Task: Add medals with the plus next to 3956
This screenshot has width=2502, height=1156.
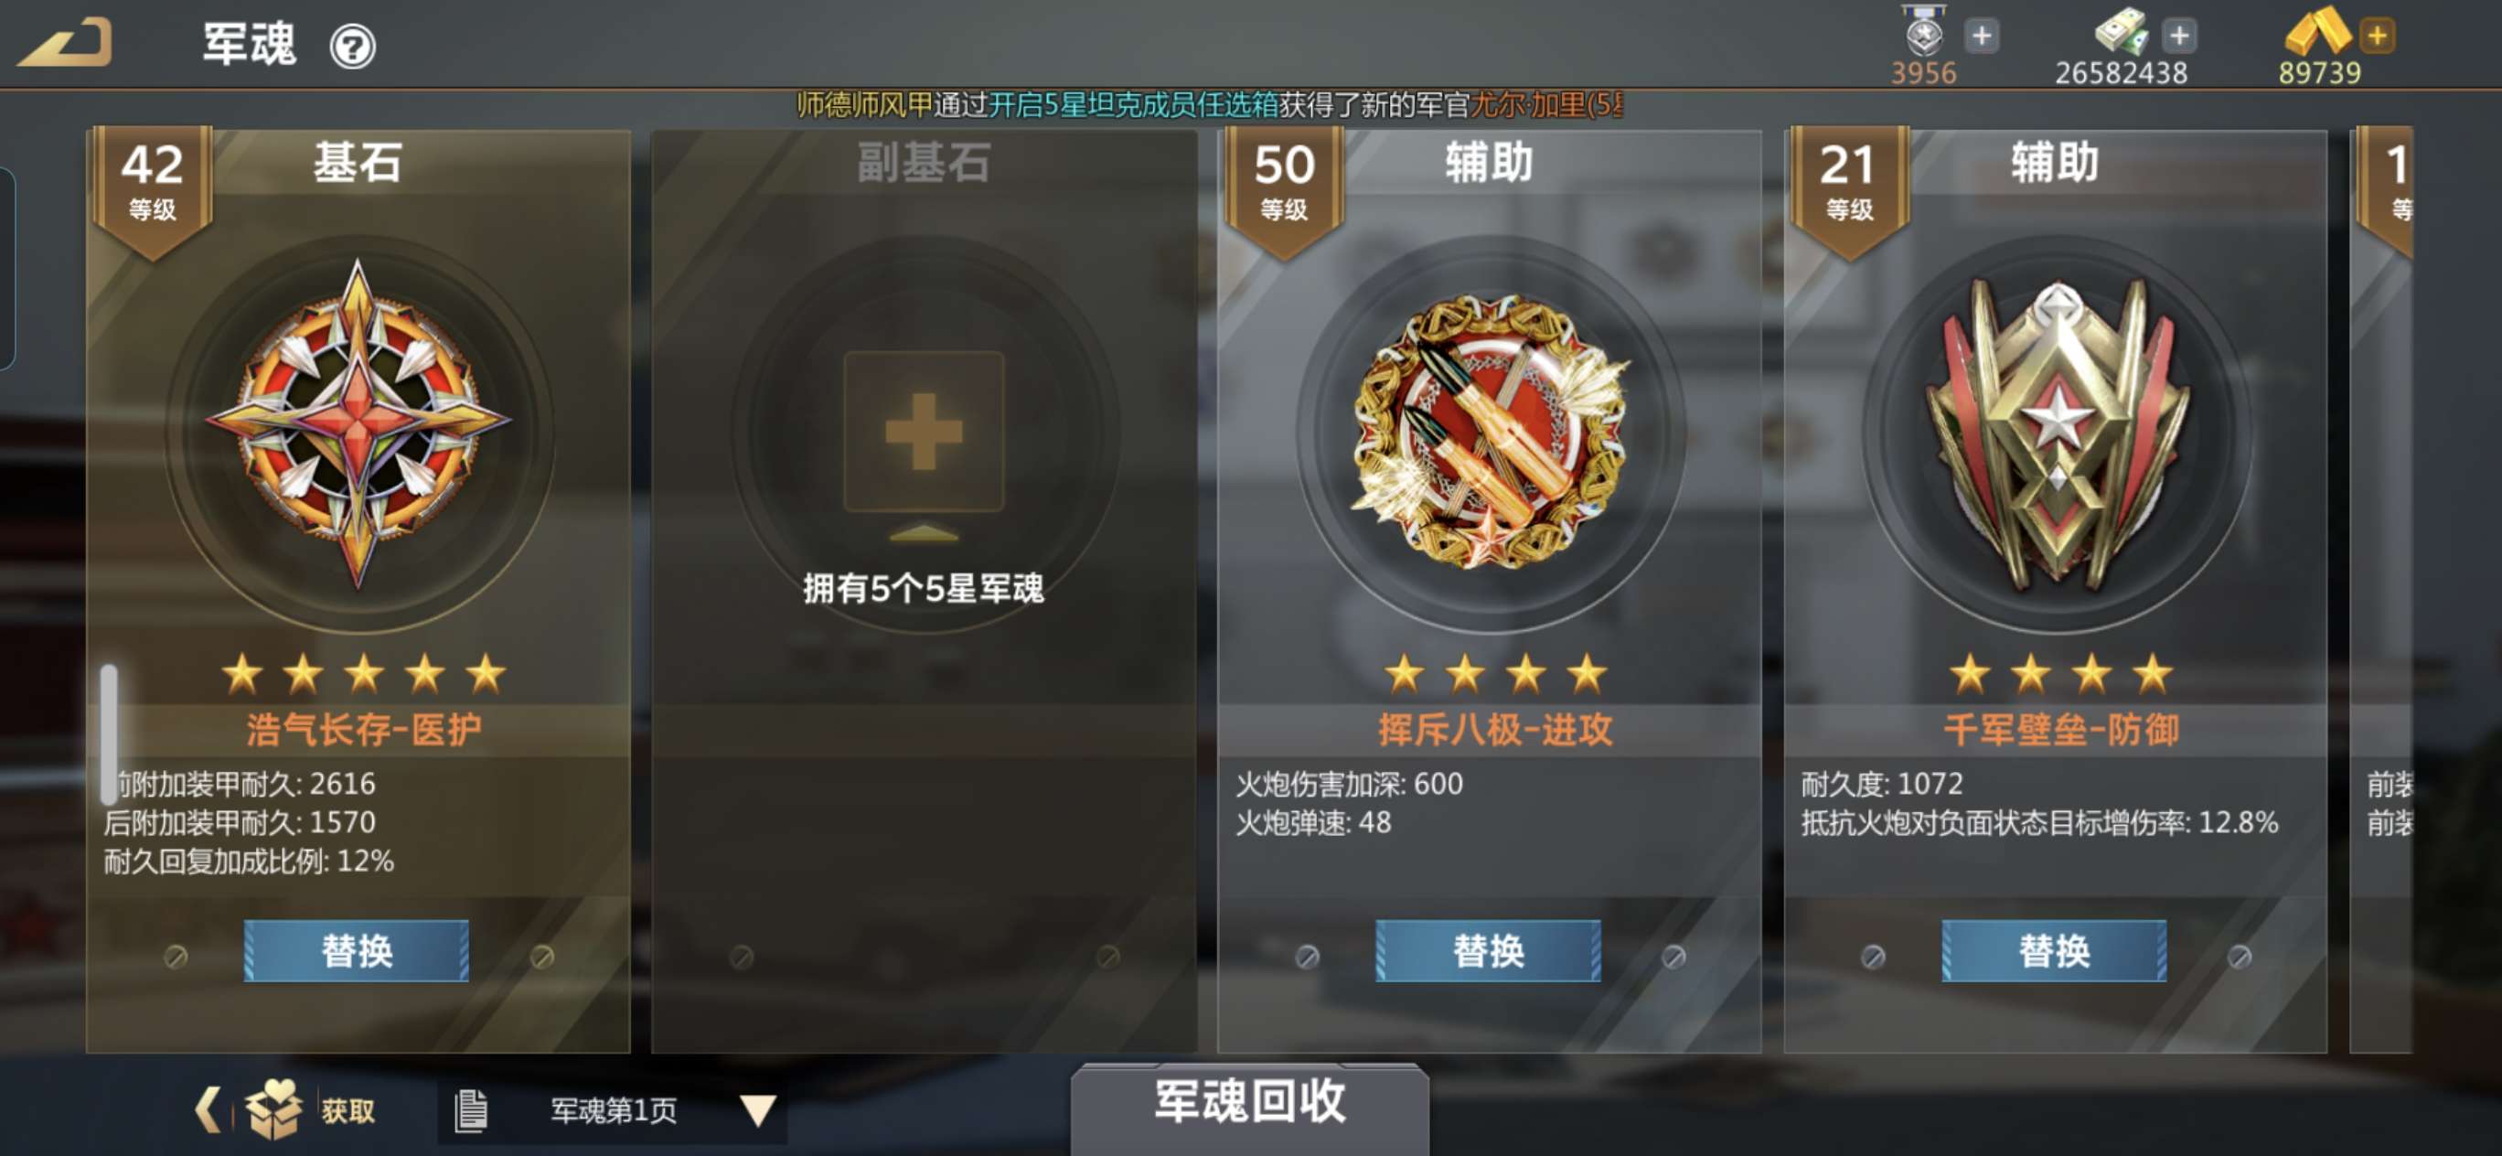Action: coord(1982,37)
